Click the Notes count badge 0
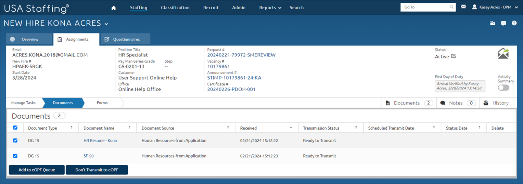 [x=471, y=103]
